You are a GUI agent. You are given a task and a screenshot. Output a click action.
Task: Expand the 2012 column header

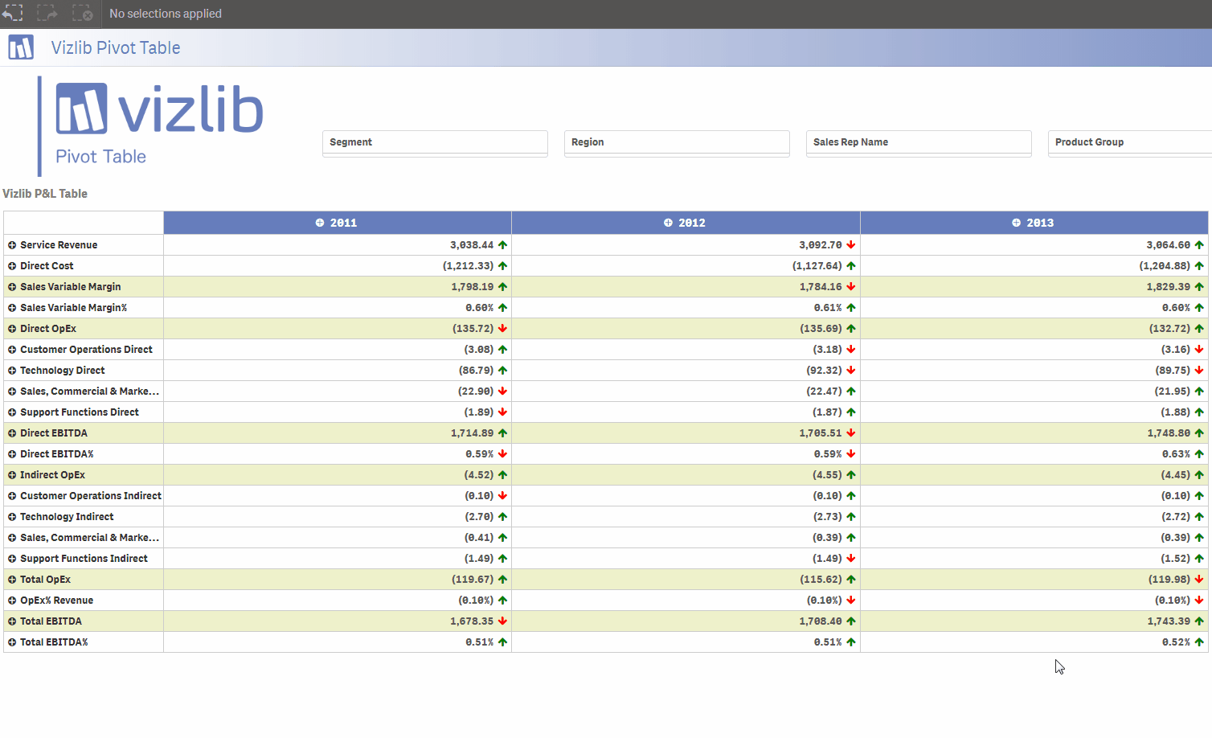tap(668, 223)
